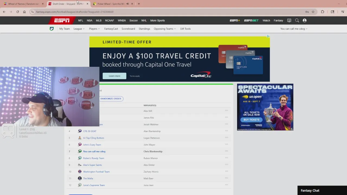Switch to the Wheel of Names tab

[x=24, y=4]
